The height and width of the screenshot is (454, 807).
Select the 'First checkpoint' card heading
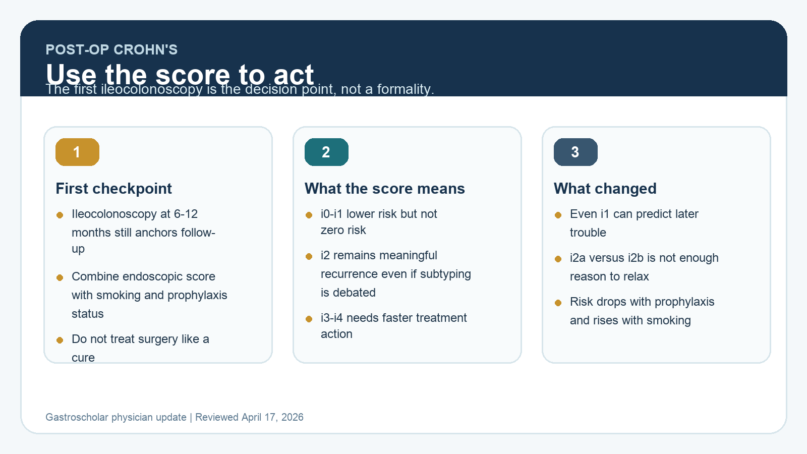point(113,188)
